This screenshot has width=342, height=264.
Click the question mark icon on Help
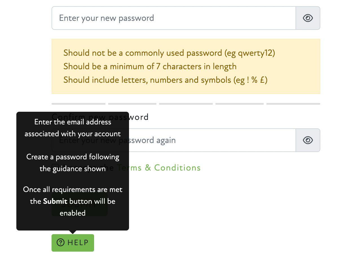(x=61, y=243)
